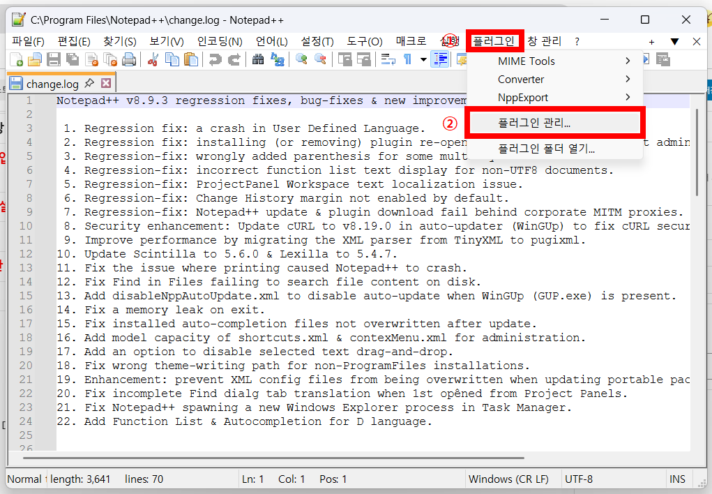Save the file using the toolbar Save icon

coord(54,59)
